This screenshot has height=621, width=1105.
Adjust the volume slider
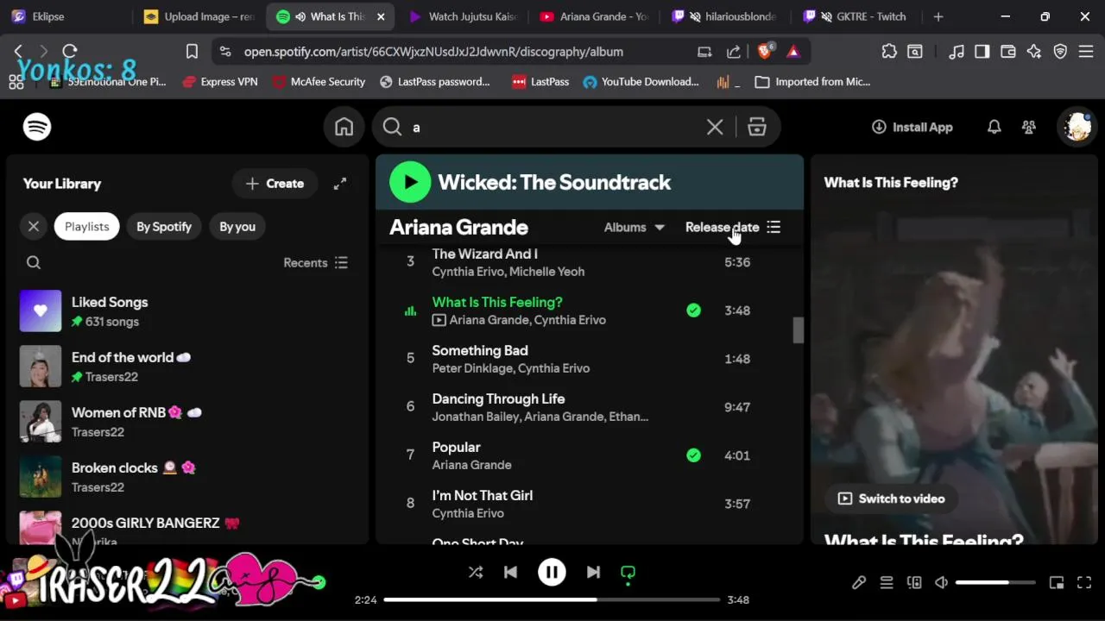995,583
